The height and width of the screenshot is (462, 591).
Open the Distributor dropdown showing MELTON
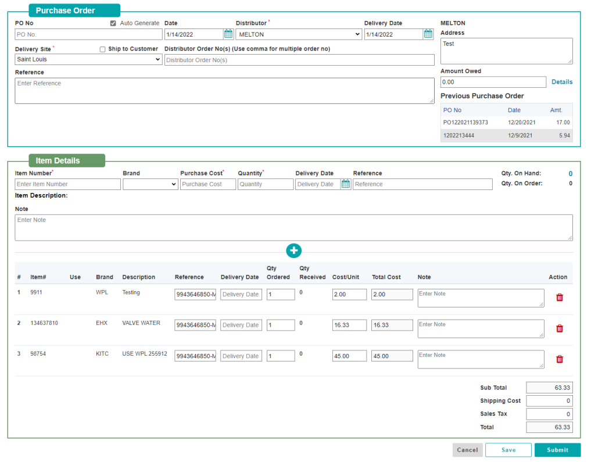299,34
